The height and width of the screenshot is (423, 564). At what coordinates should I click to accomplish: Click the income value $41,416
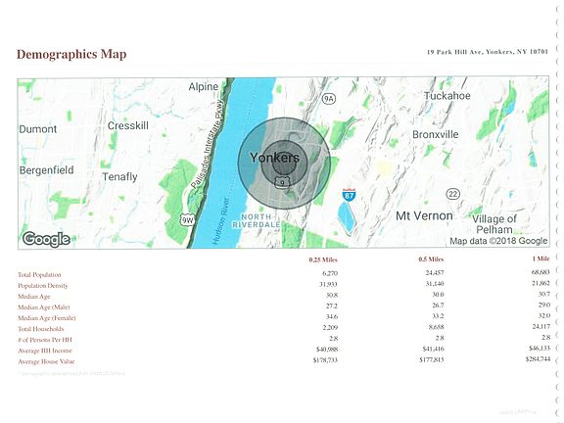(434, 349)
